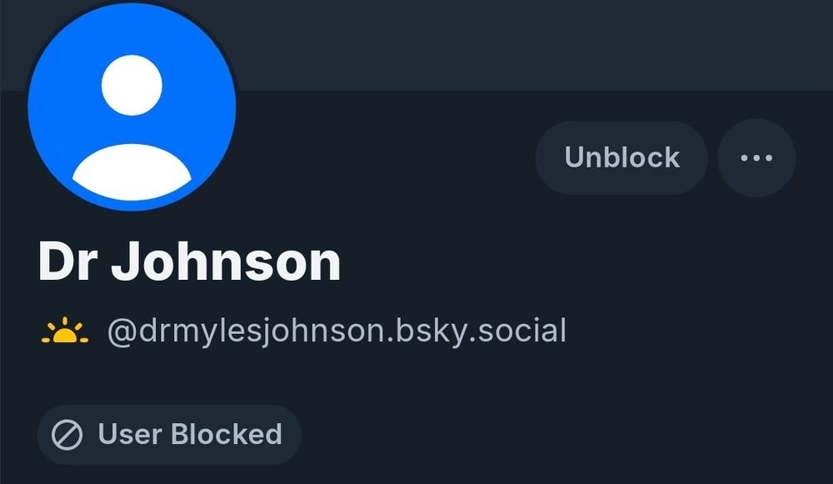Screen dimensions: 833x484
Task: Click the @drmylesjohnson.bsky.social handle
Action: tap(337, 331)
